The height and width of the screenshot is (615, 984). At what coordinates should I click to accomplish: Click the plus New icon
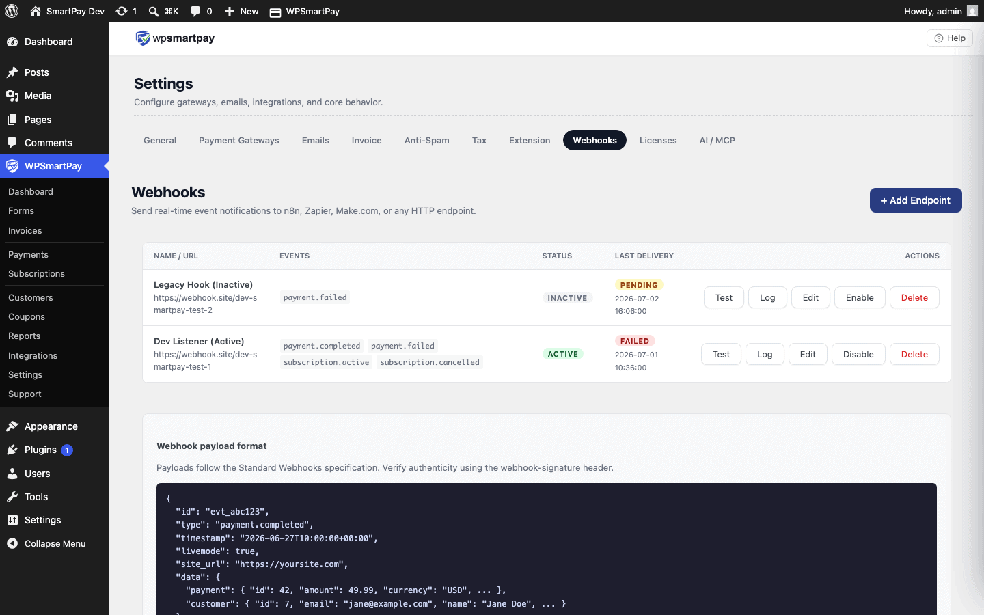click(230, 11)
